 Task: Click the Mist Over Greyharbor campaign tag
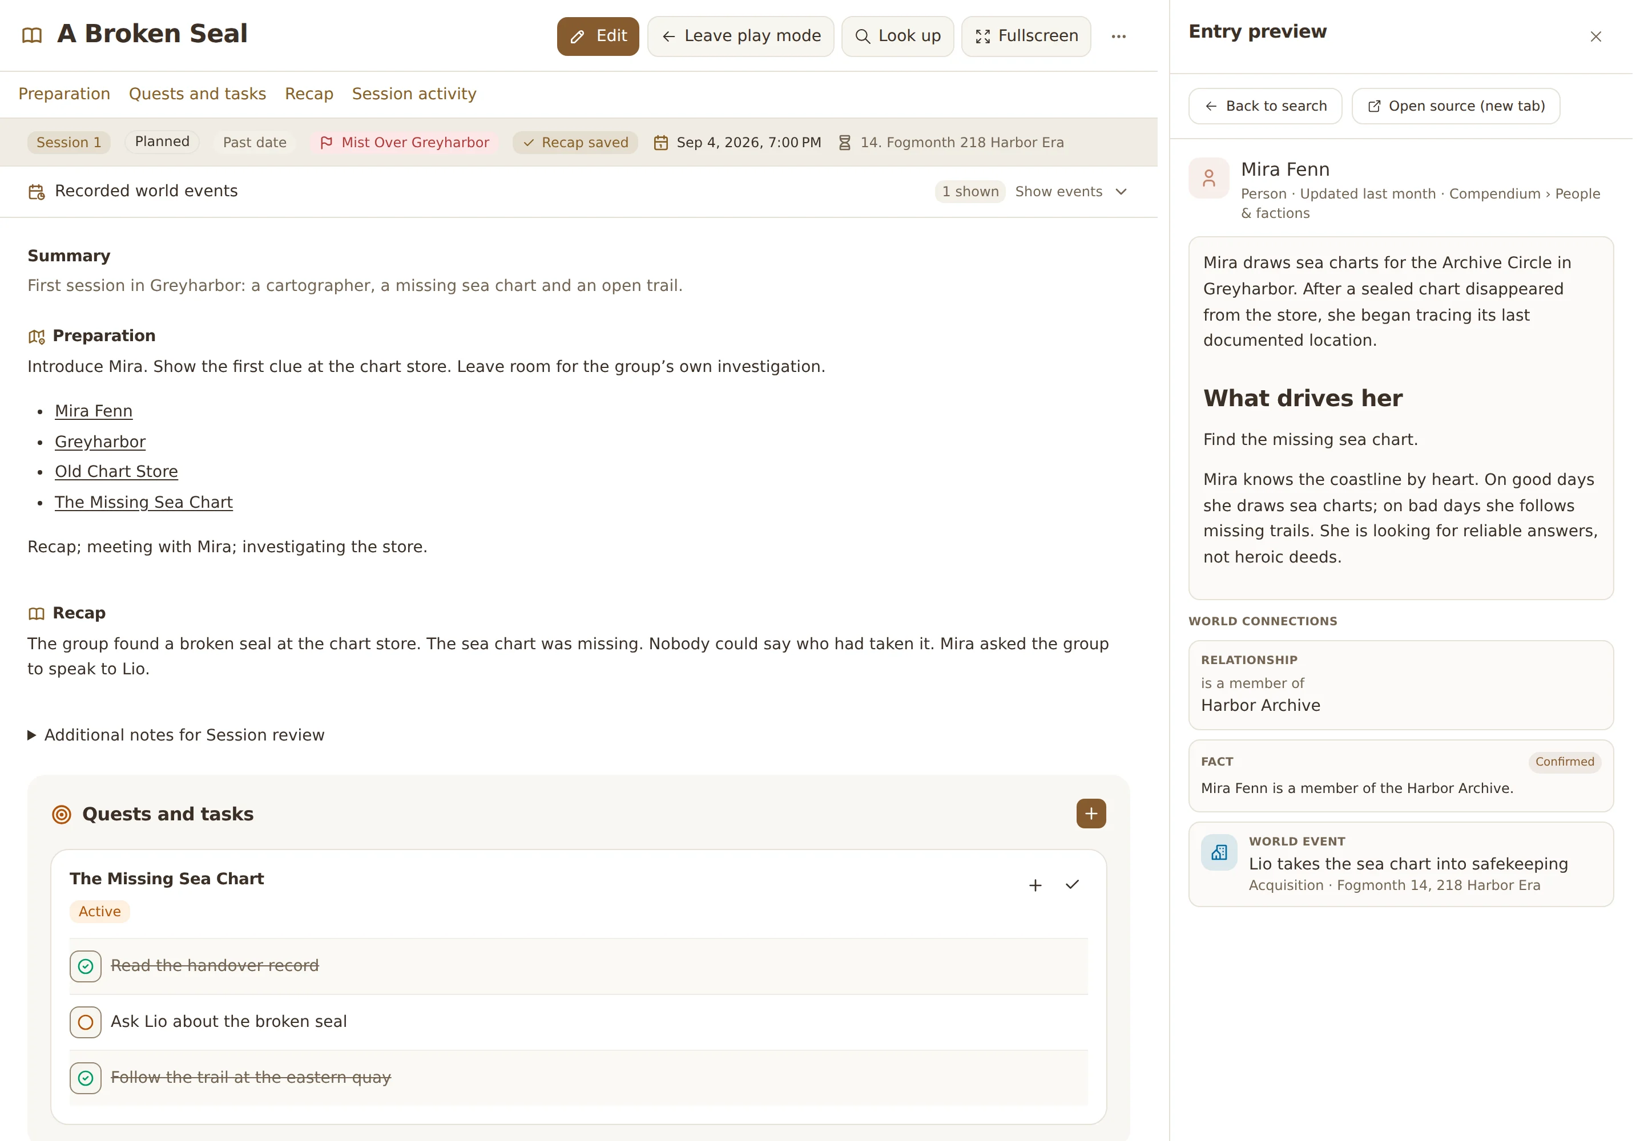(x=406, y=143)
